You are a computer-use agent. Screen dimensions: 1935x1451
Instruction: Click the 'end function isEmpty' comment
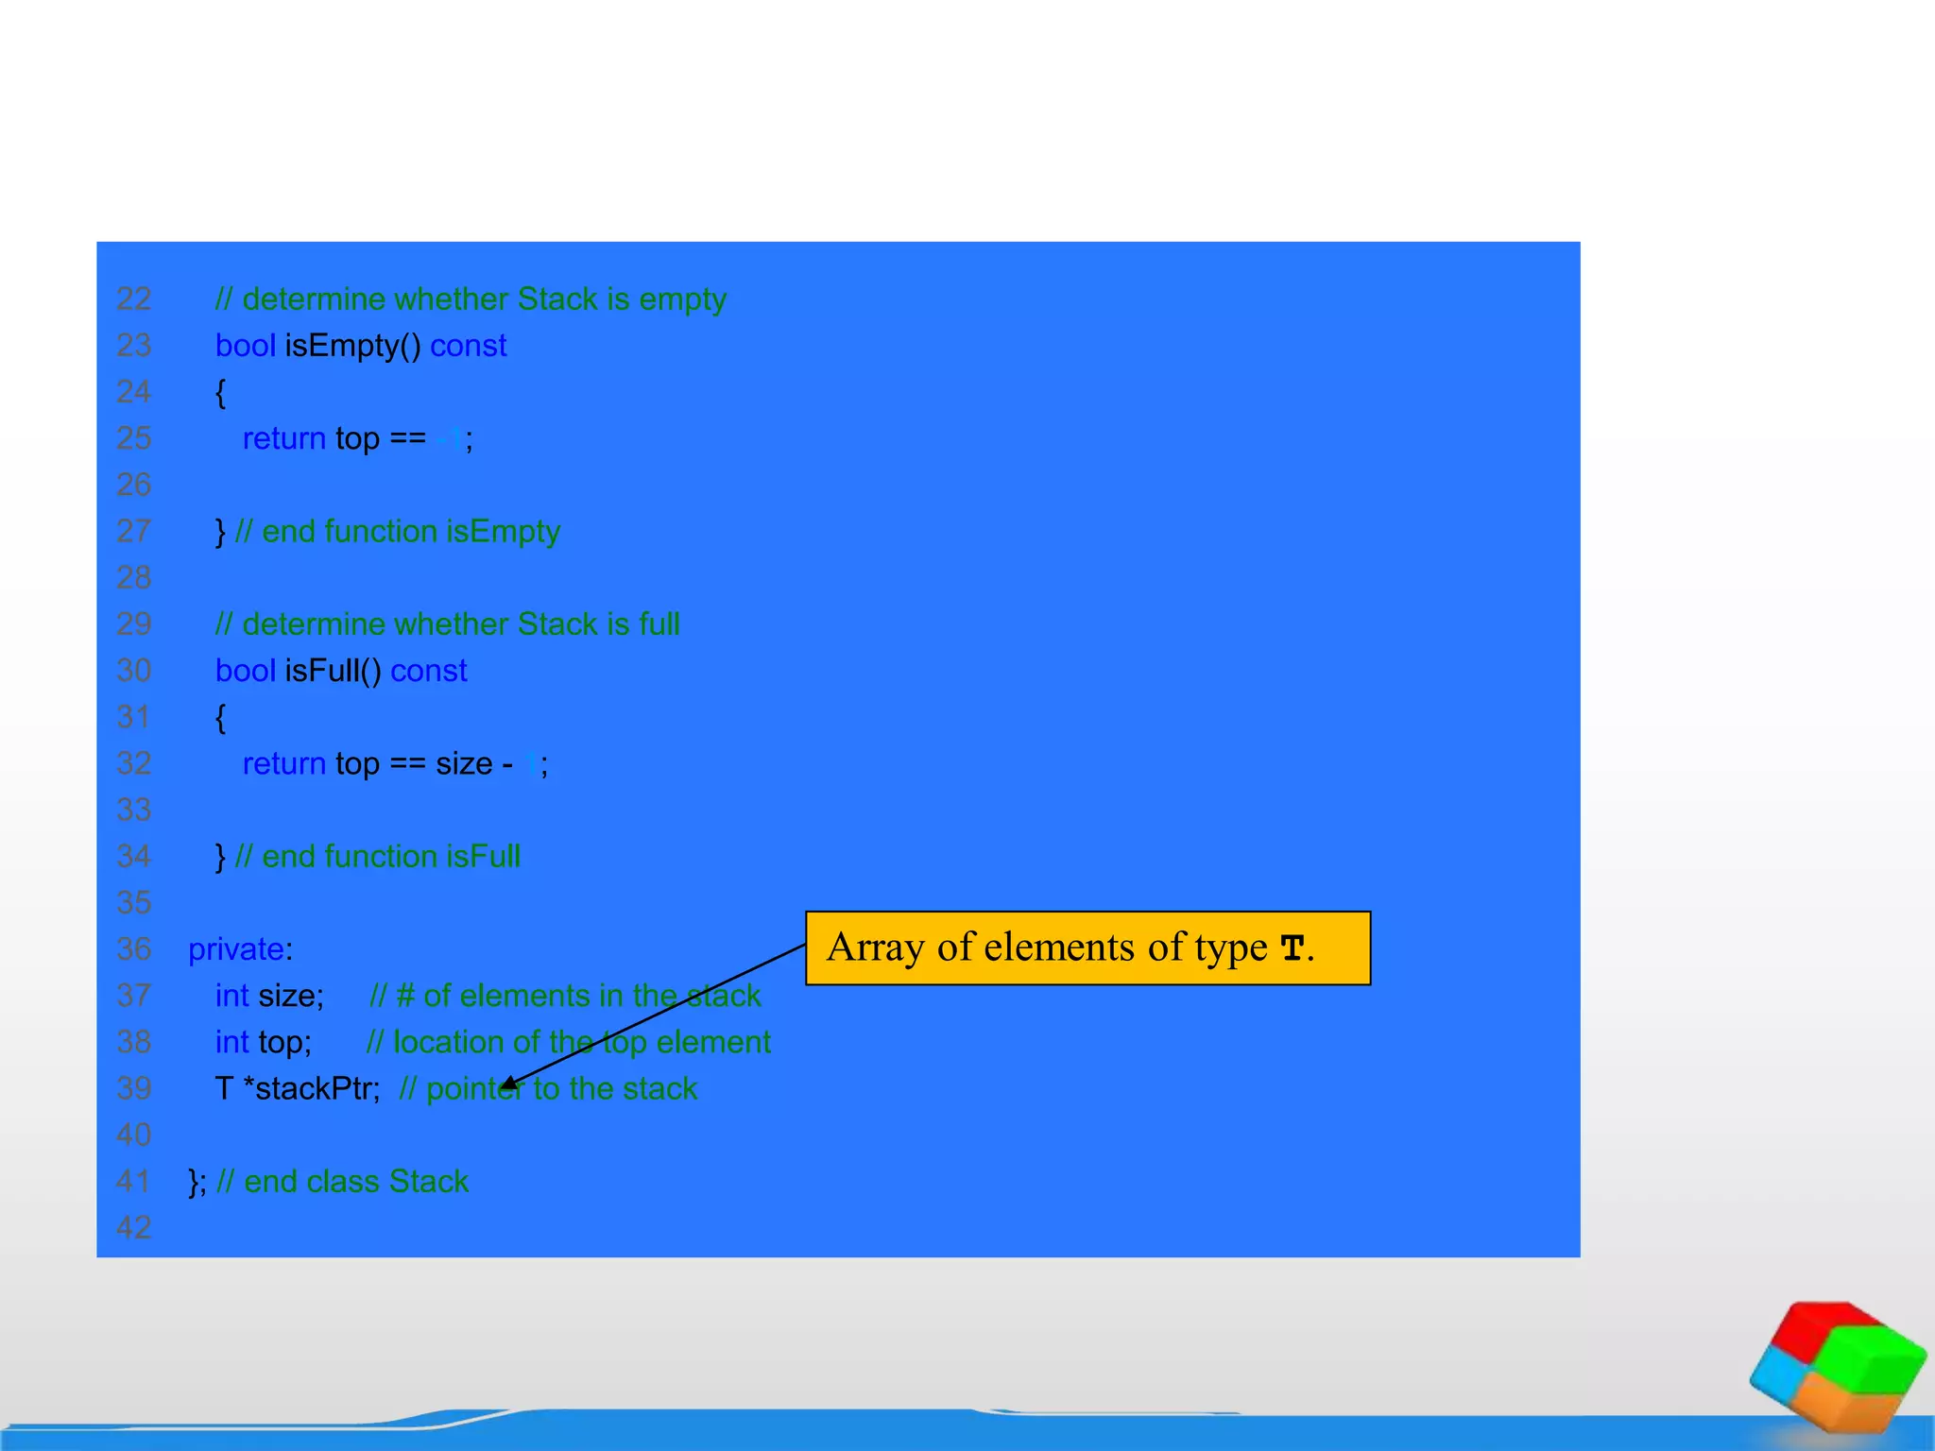397,532
